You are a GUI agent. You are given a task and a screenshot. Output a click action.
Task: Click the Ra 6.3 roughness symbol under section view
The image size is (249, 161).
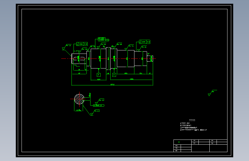point(95,113)
